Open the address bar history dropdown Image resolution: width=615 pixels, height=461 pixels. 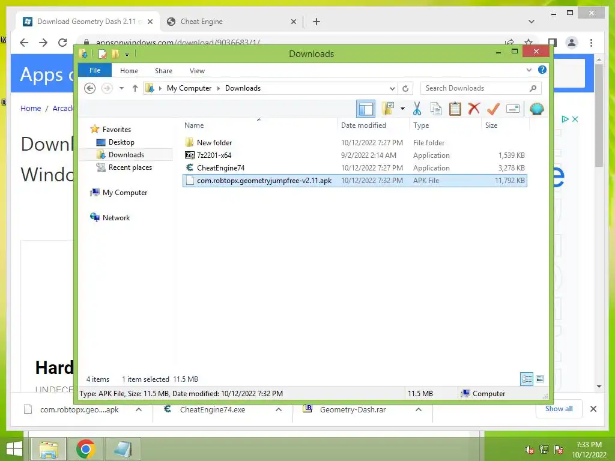[x=392, y=88]
